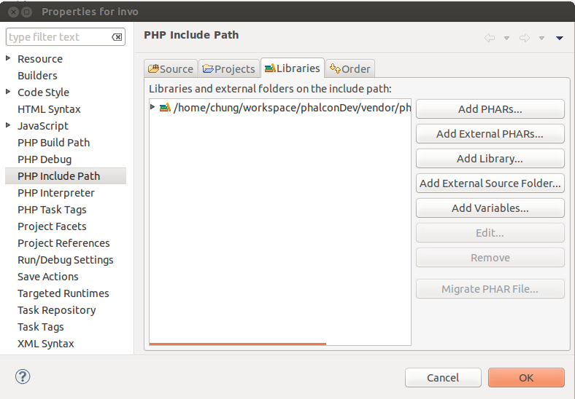
Task: Expand the /home/chung/workspace library entry
Action: (x=153, y=107)
